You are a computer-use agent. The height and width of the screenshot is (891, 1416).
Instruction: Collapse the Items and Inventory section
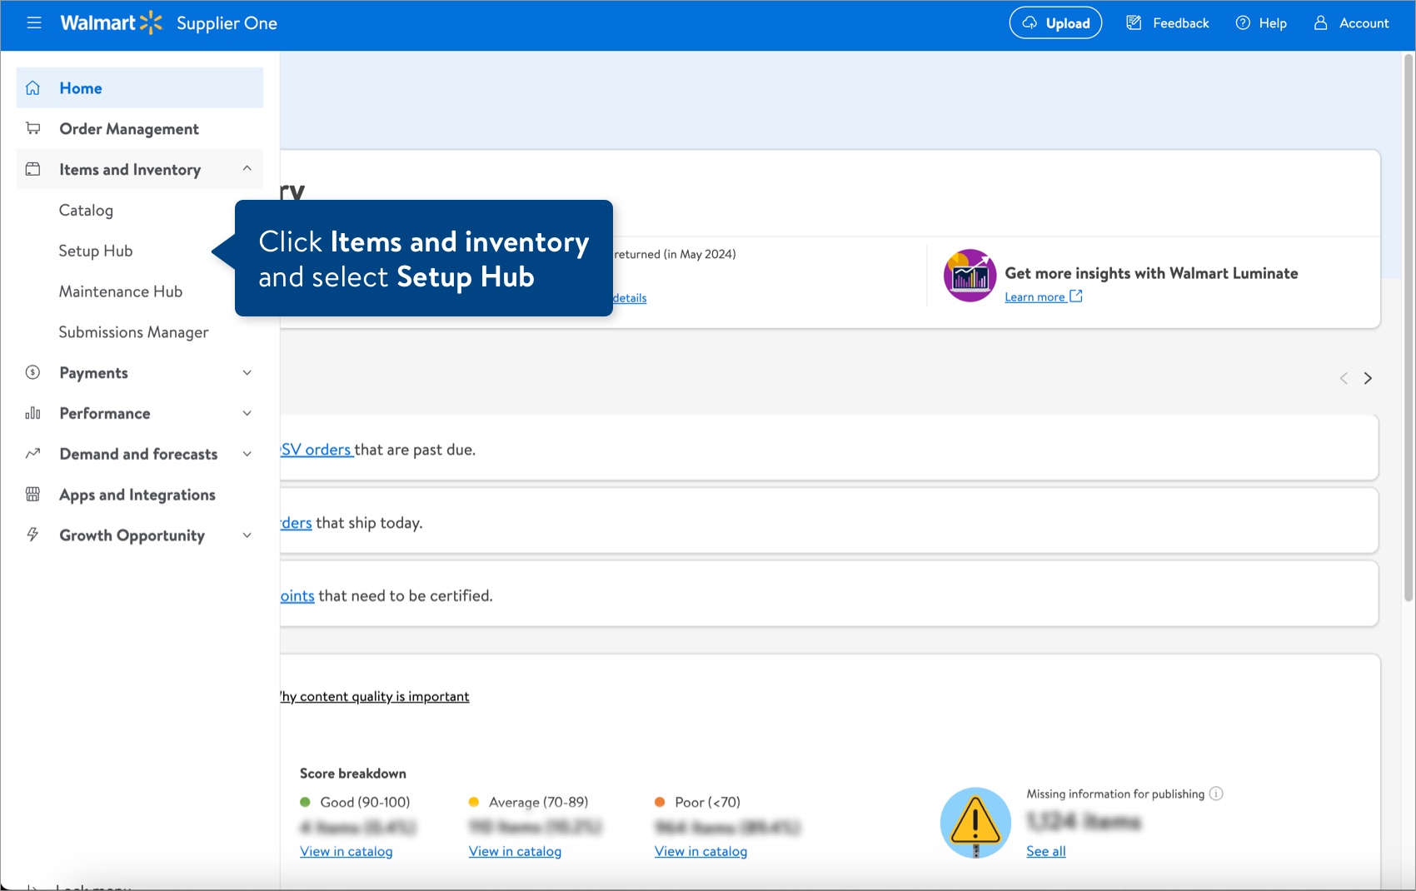[247, 169]
